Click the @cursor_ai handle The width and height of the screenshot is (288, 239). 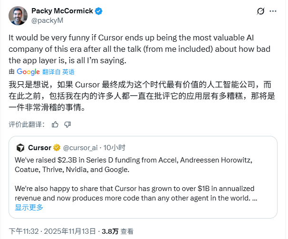79,147
